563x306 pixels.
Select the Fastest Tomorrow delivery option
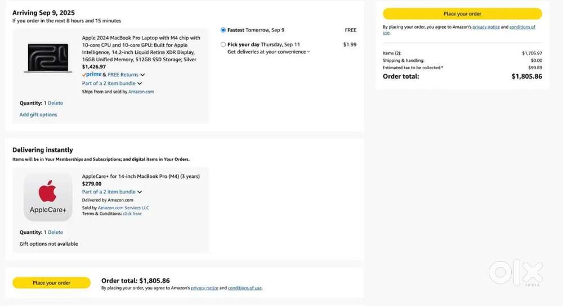(224, 30)
